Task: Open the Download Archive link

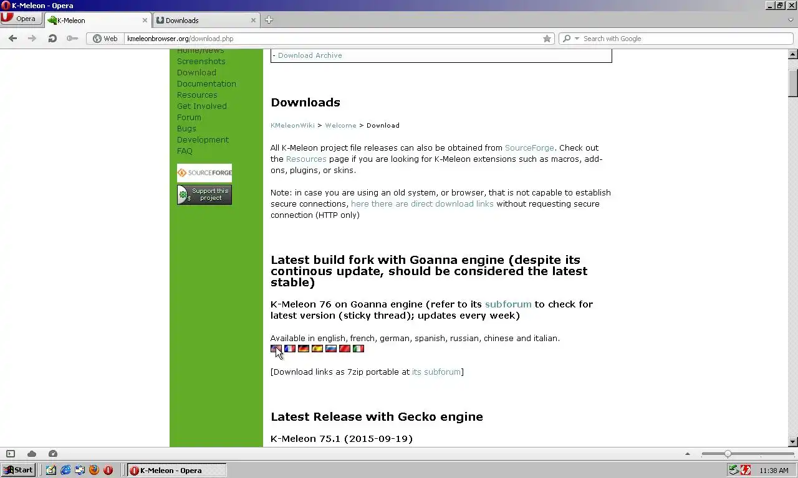Action: pyautogui.click(x=310, y=55)
